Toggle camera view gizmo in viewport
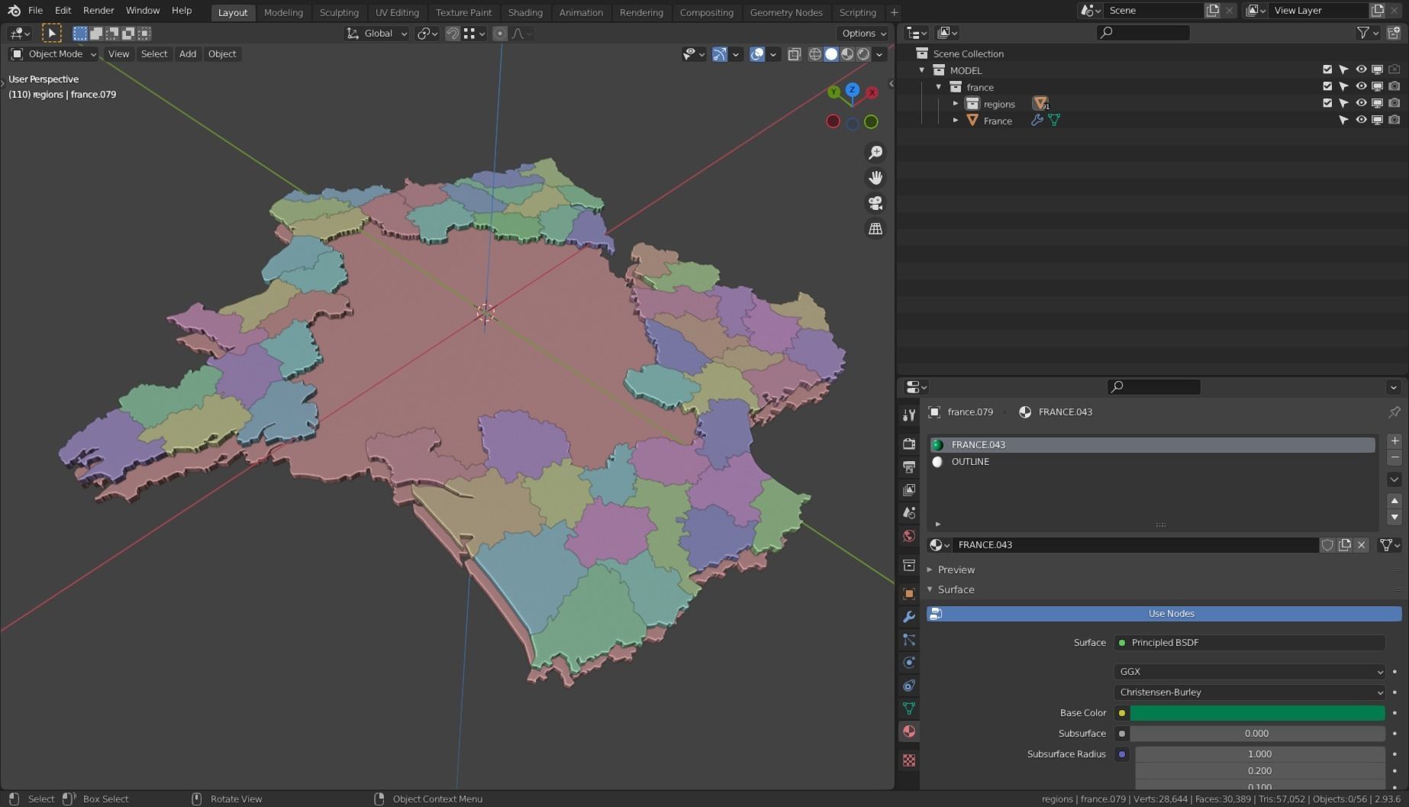The height and width of the screenshot is (807, 1409). click(875, 203)
